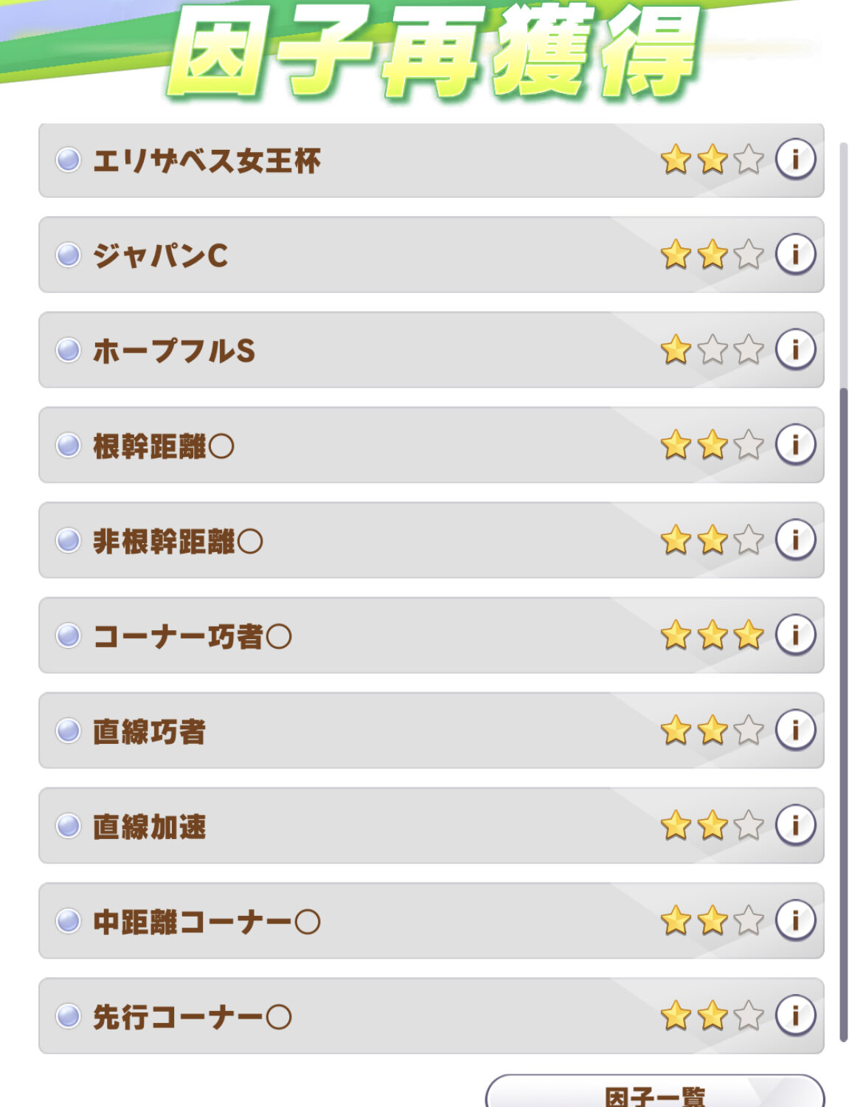
Task: Tap info icon for 中距離コーナー○
Action: point(795,920)
